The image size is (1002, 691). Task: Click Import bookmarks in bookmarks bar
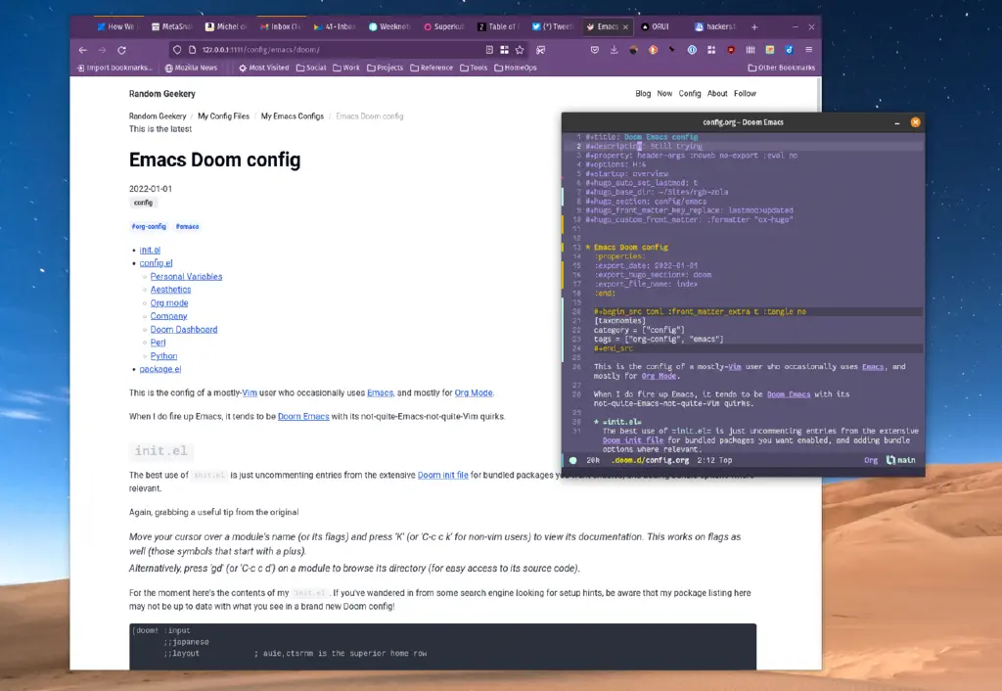tap(114, 68)
